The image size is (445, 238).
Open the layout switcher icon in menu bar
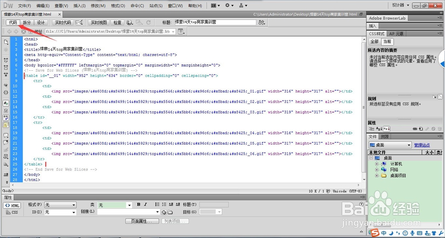pos(215,5)
